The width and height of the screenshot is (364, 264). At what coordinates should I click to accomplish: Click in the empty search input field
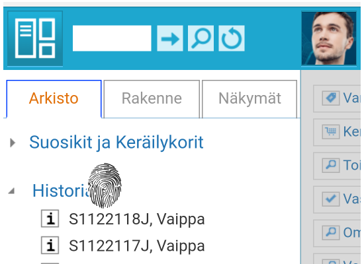(112, 38)
